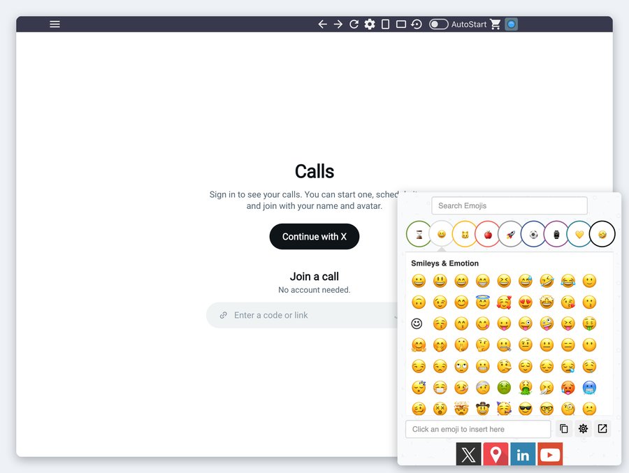The width and height of the screenshot is (629, 473).
Task: Click the Calls page title
Action: tap(314, 171)
